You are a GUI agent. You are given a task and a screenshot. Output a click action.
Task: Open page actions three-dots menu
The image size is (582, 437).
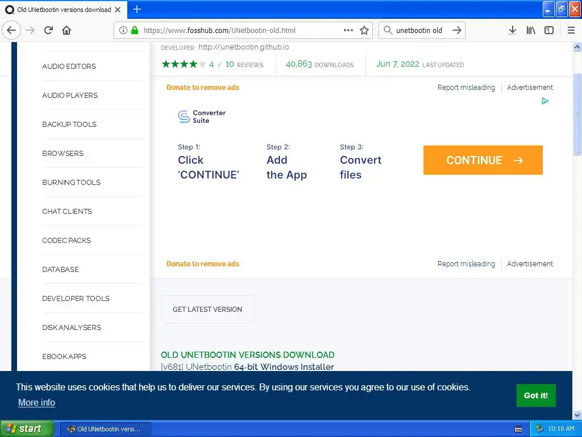(x=348, y=30)
